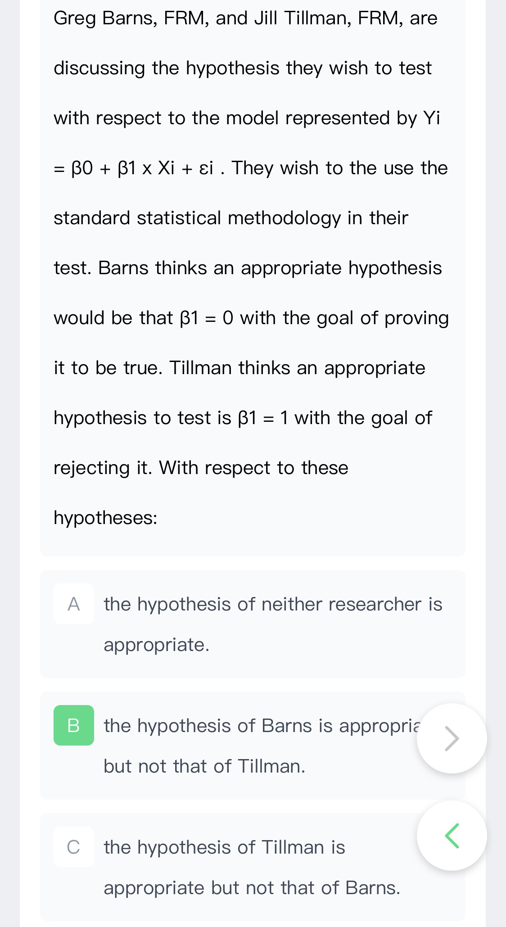Click "but not that of Tillman." line

[204, 766]
